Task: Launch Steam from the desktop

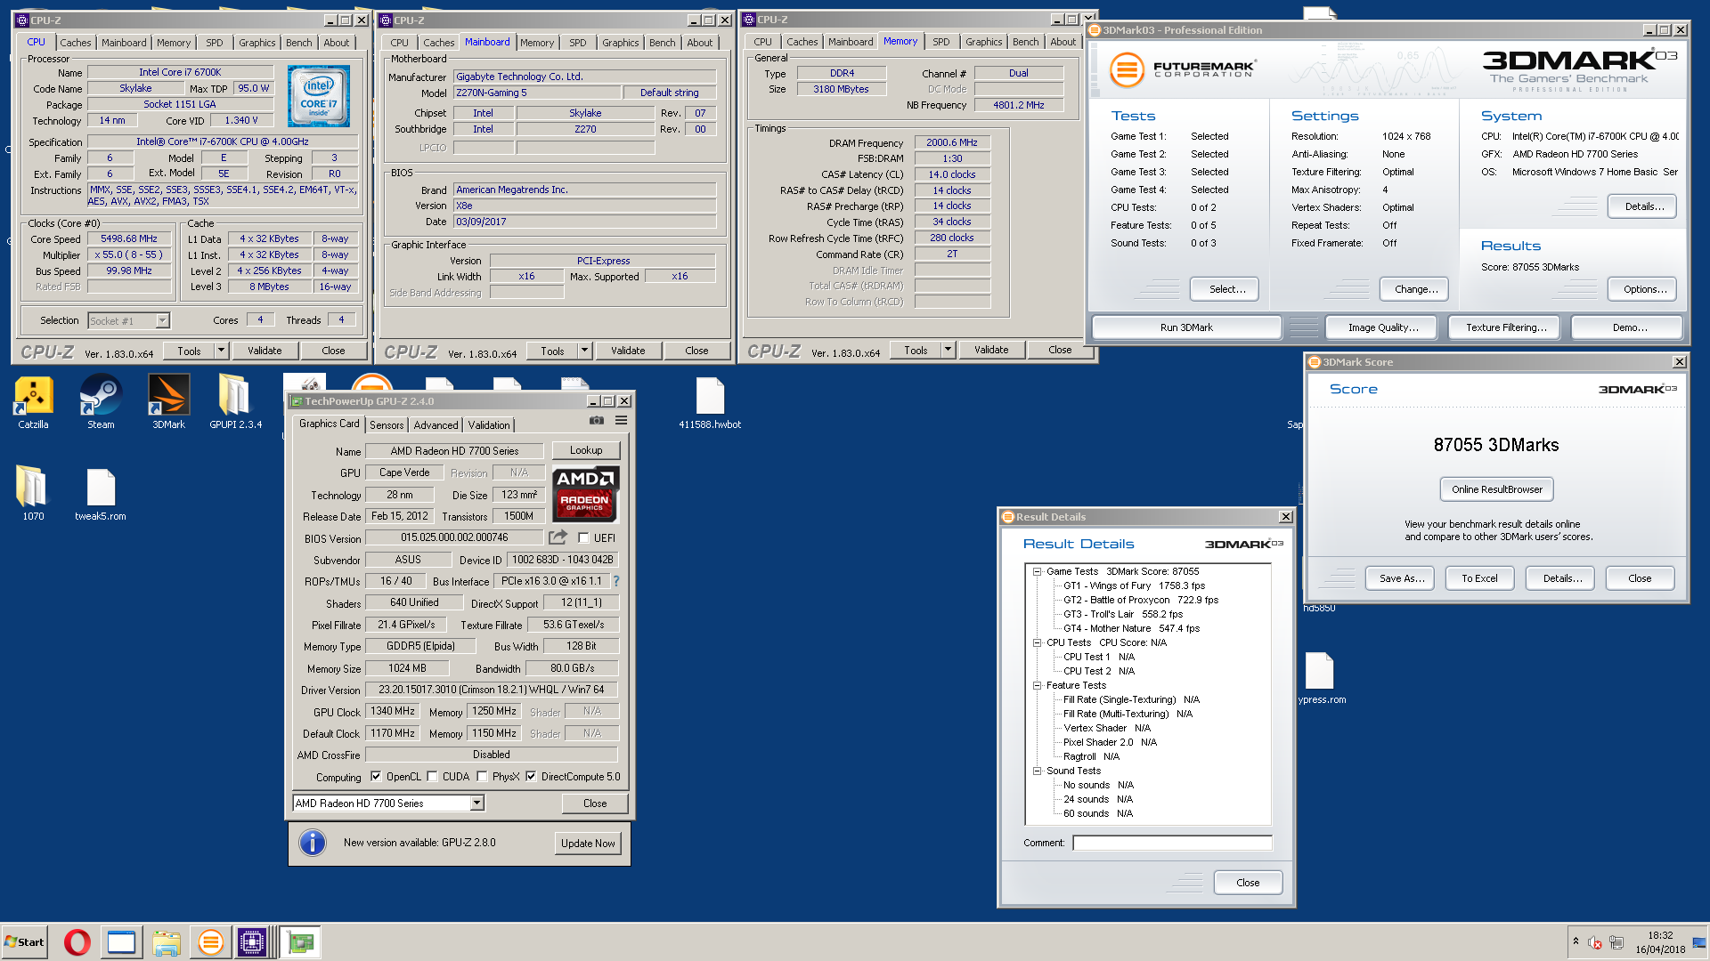Action: [101, 402]
